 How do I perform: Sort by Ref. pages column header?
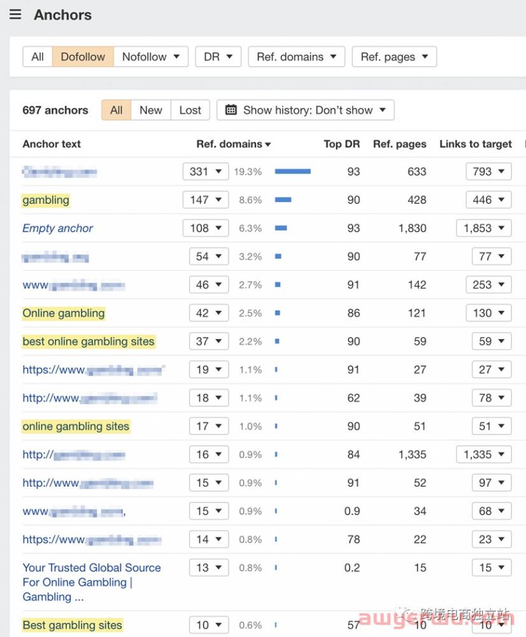pyautogui.click(x=400, y=144)
